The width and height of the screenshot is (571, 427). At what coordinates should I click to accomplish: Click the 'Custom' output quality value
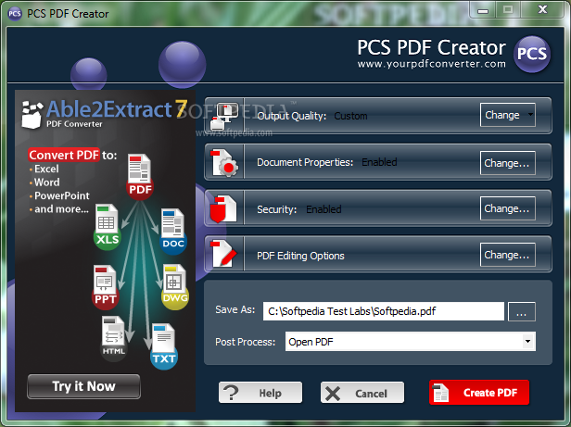pyautogui.click(x=350, y=116)
